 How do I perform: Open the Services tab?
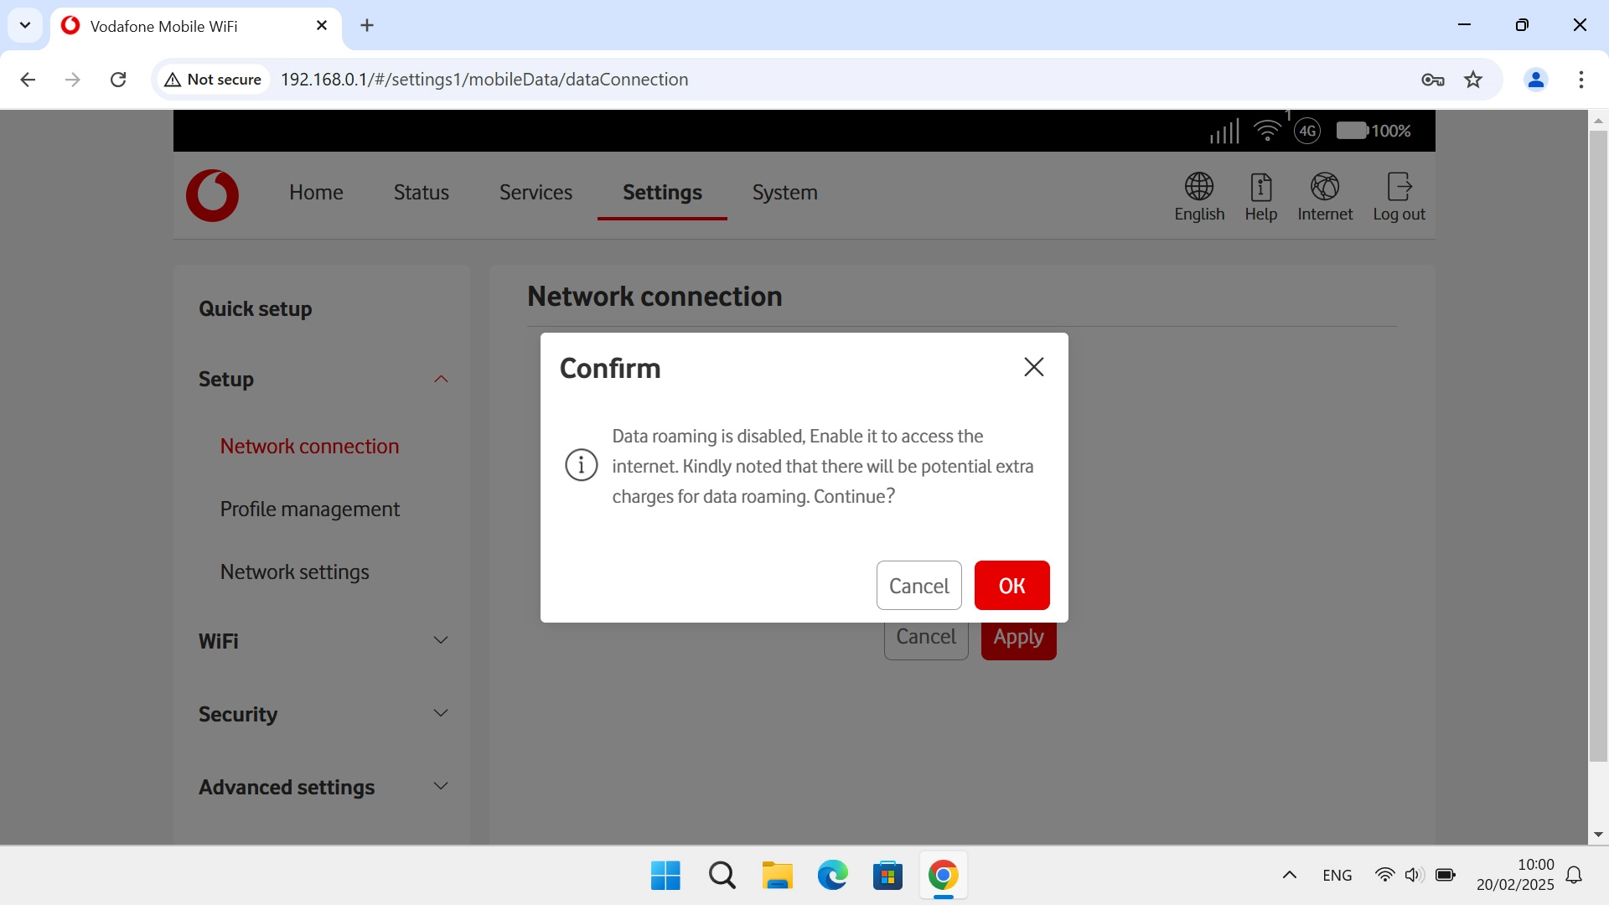(x=535, y=193)
